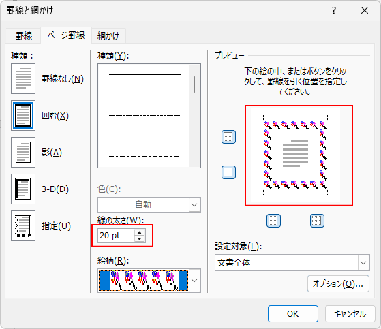Viewport: 381px width, 329px height.
Task: Click the page preview diagram
Action: [295, 155]
